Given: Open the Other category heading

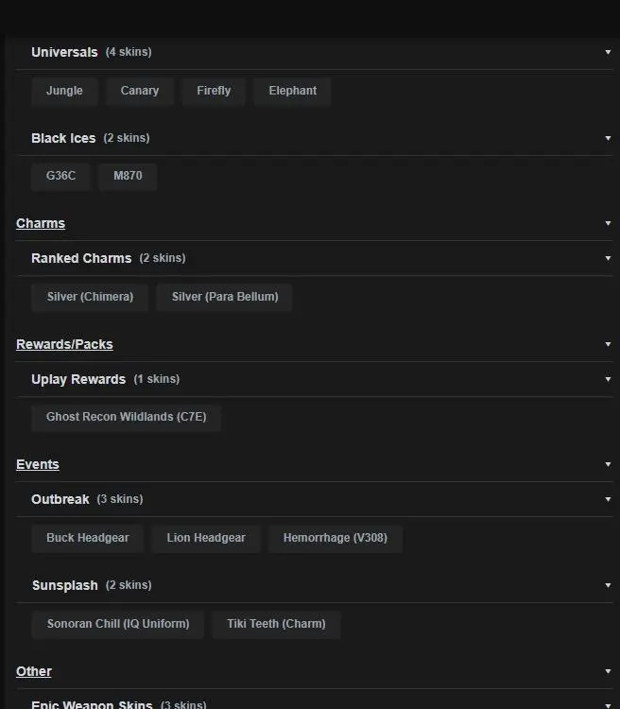Looking at the screenshot, I should click(34, 671).
